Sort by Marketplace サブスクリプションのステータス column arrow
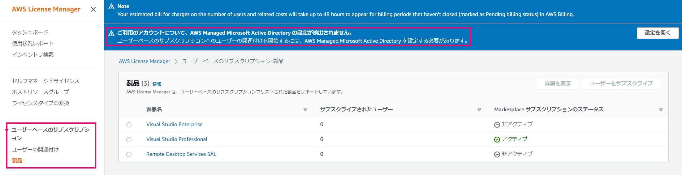The image size is (682, 175). pyautogui.click(x=661, y=110)
